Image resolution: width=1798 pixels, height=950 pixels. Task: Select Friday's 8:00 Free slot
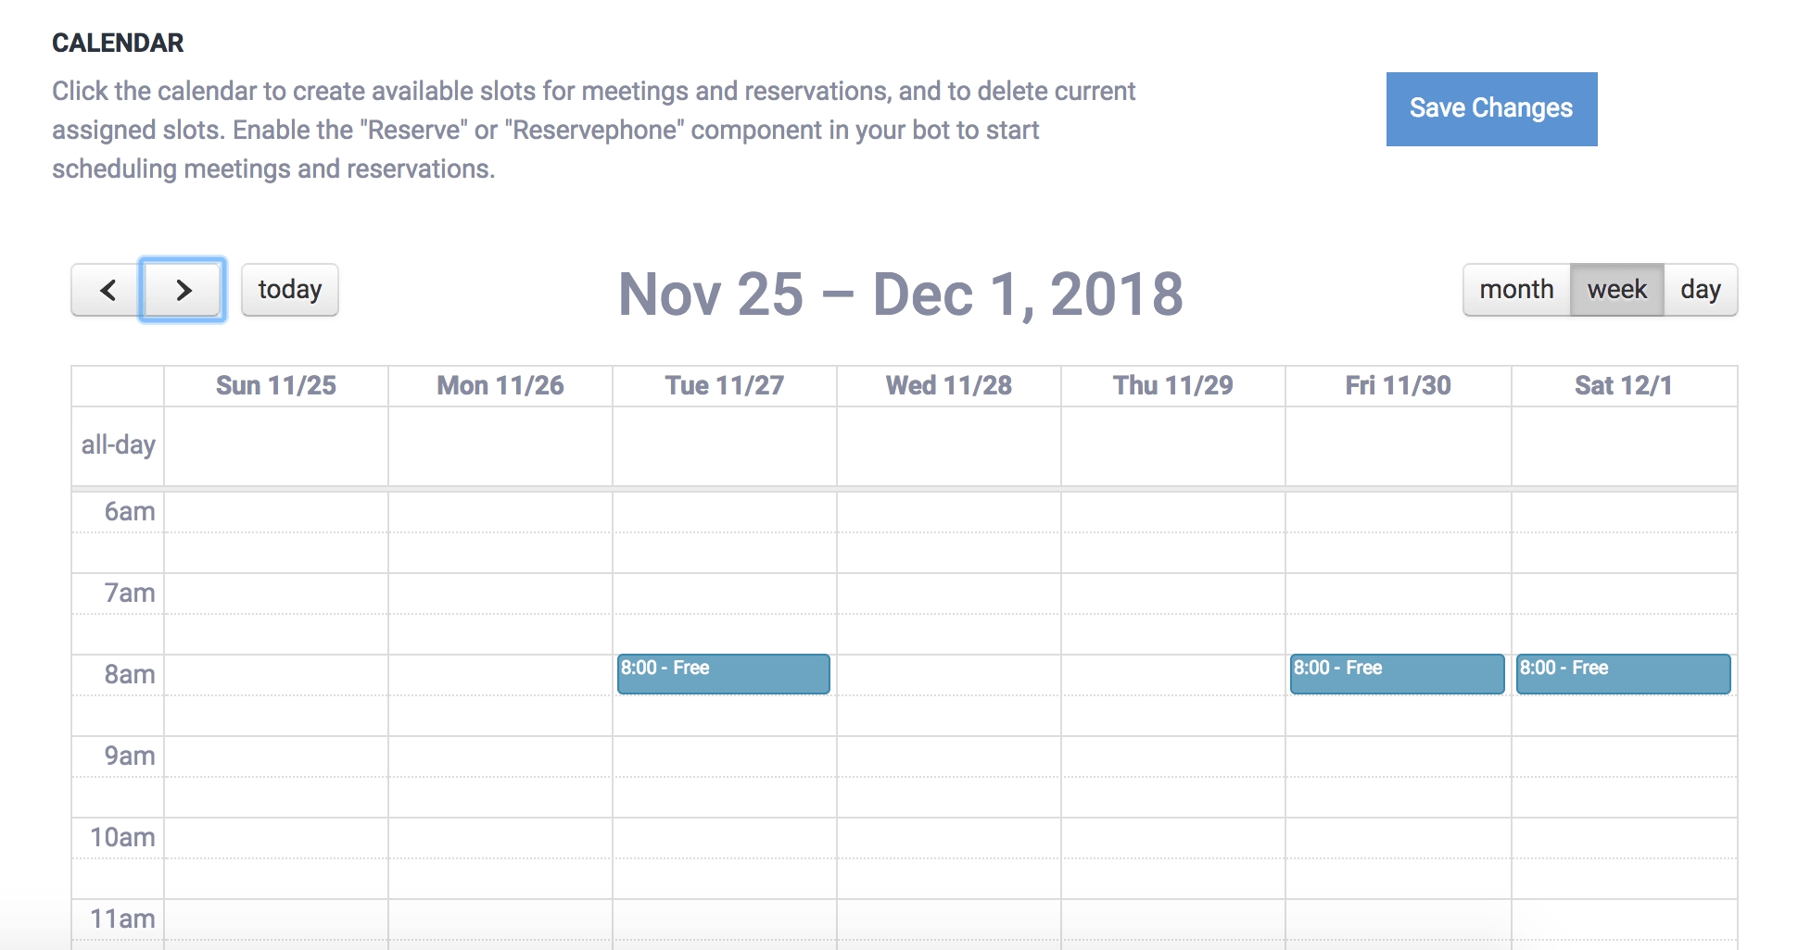tap(1398, 674)
